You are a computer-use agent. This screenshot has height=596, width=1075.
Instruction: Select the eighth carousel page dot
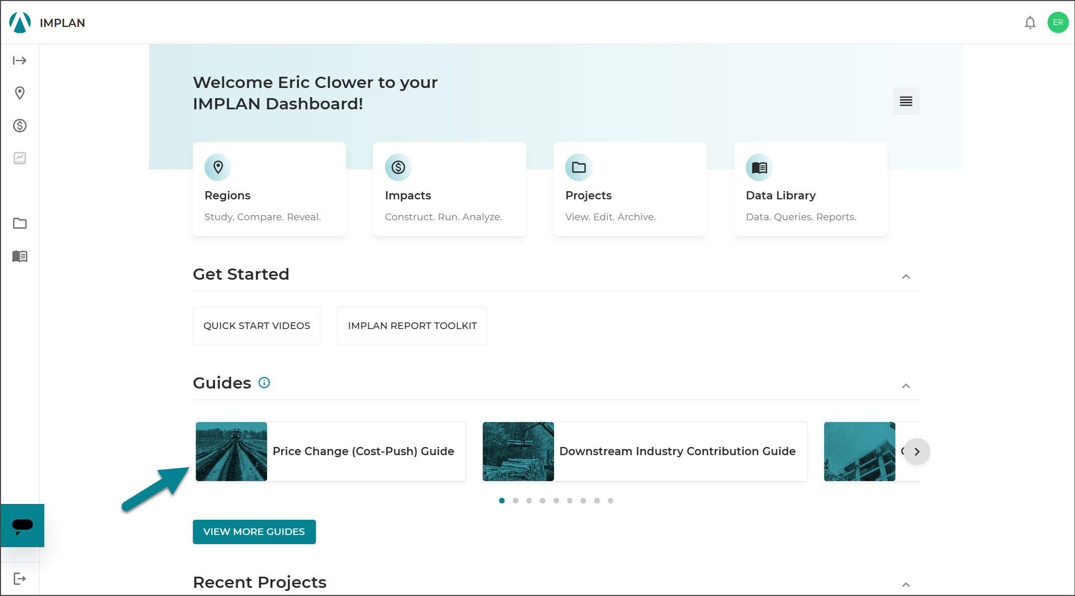tap(597, 501)
